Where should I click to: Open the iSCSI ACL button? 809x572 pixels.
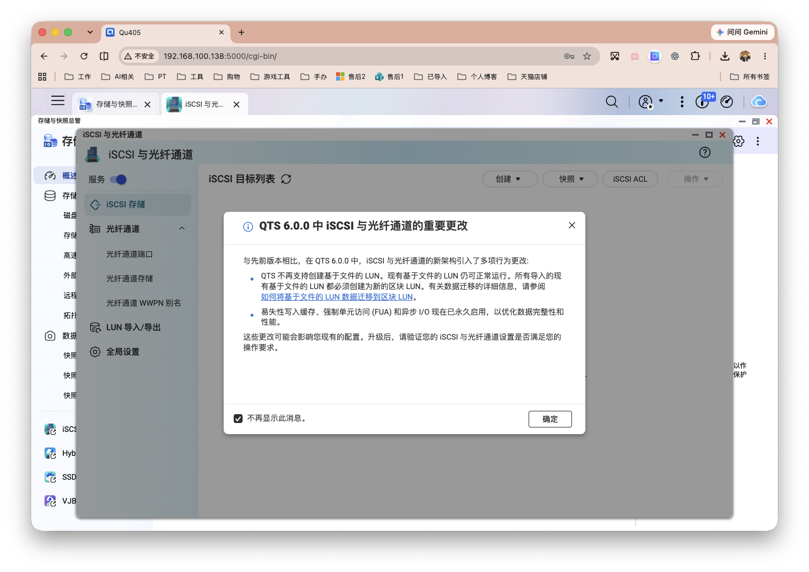pyautogui.click(x=630, y=179)
